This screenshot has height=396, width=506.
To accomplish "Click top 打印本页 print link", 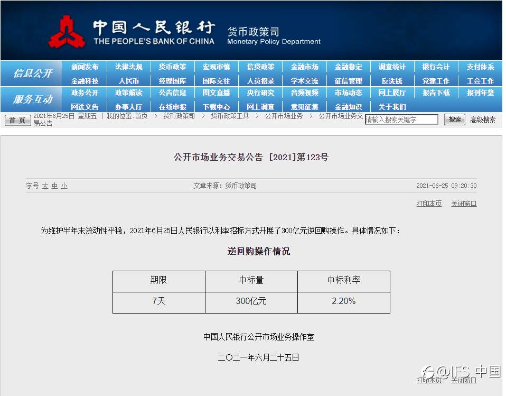I will 429,204.
